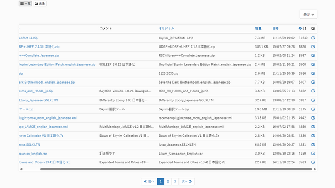Select 'racemenupluginxpmse_mcm_english_japanese.xml' original name

pyautogui.click(x=195, y=118)
